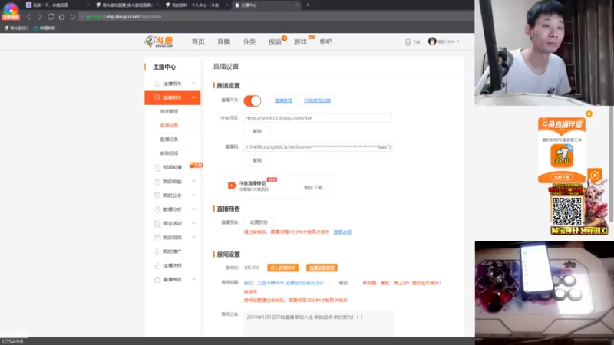Go back with the browser back arrow

pyautogui.click(x=28, y=17)
